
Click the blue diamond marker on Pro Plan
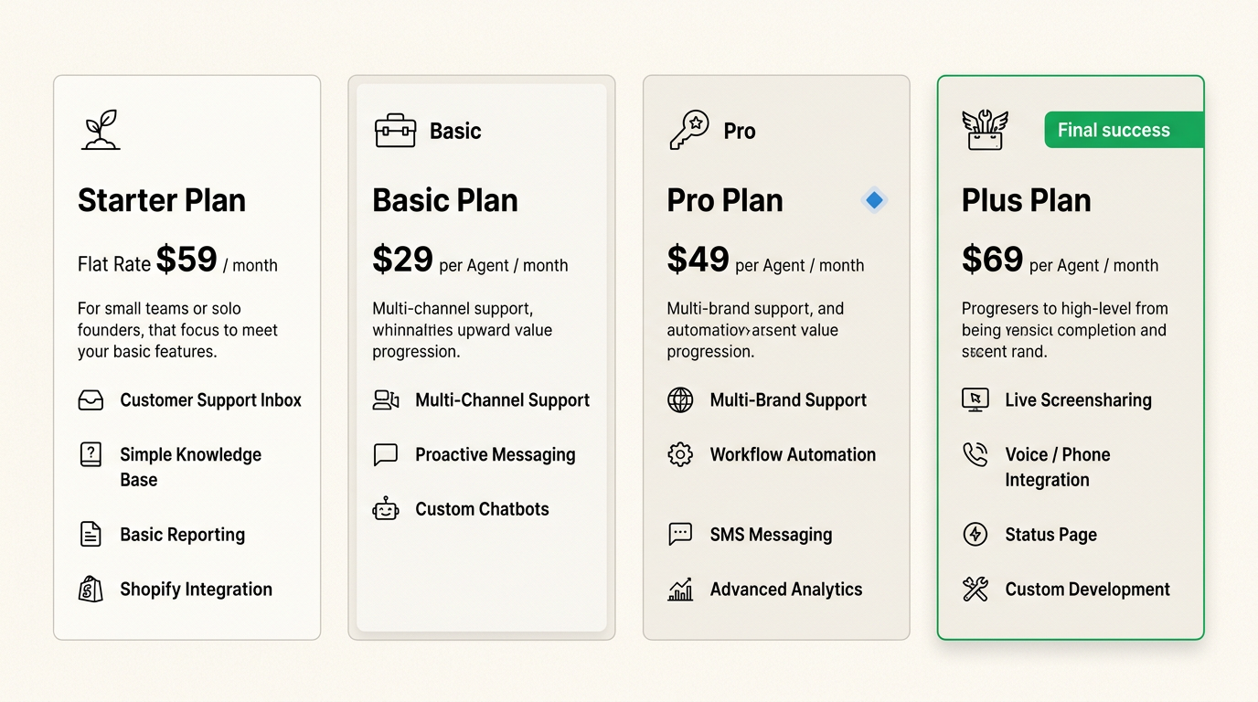875,200
